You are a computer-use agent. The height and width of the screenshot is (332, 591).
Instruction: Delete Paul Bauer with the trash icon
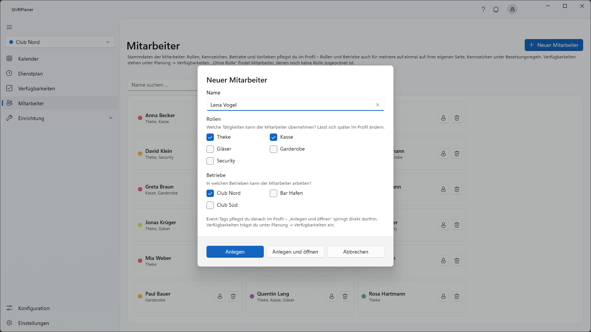(x=233, y=296)
